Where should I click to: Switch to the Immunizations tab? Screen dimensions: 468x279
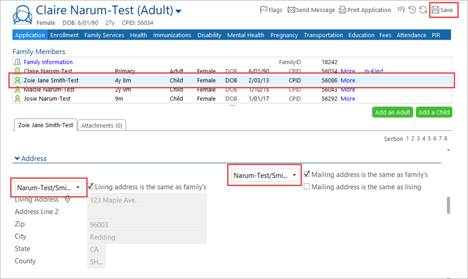(172, 35)
